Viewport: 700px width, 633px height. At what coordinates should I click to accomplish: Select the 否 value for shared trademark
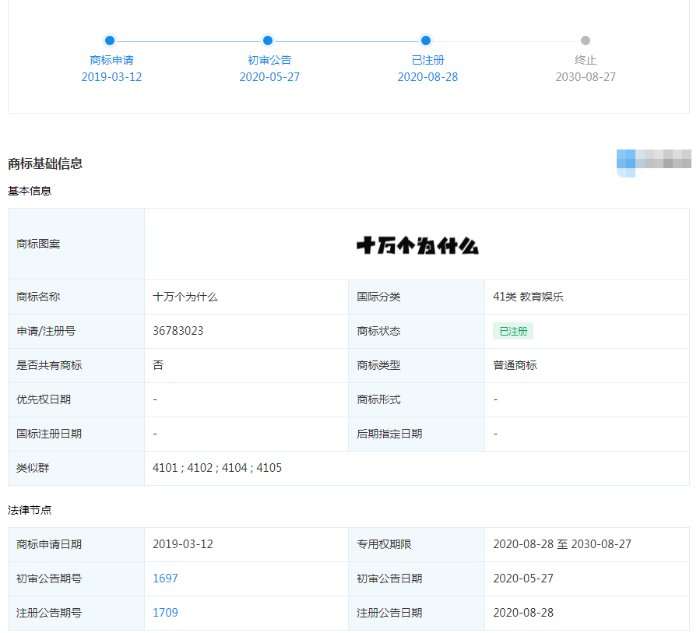158,365
